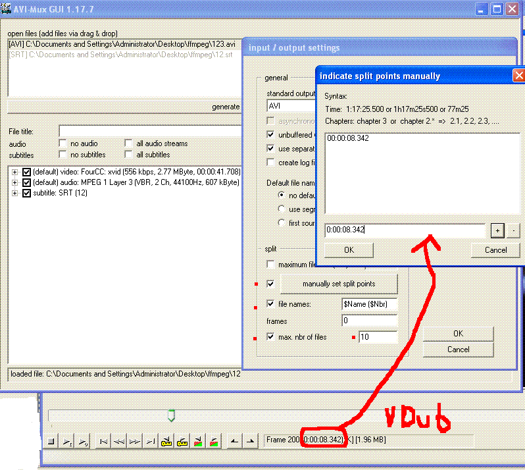Select the 12.srt file in open files

pyautogui.click(x=120, y=55)
